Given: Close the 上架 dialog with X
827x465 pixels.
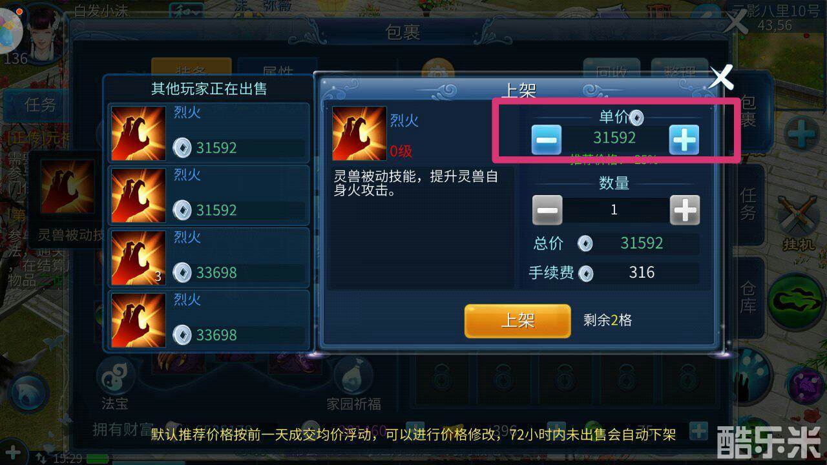Looking at the screenshot, I should (x=722, y=77).
